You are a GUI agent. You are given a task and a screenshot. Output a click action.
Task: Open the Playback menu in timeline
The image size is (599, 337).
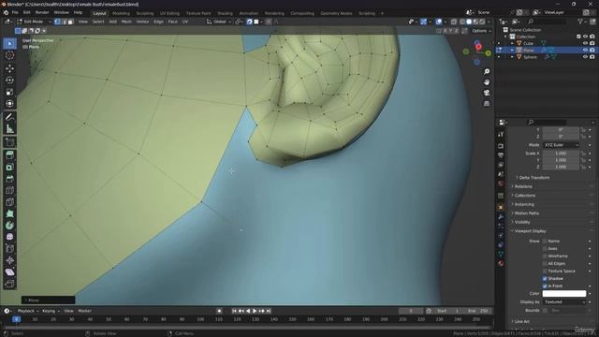pyautogui.click(x=28, y=311)
